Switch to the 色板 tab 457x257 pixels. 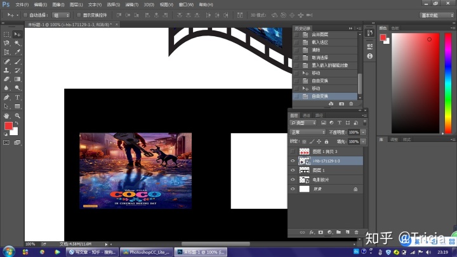click(x=395, y=29)
